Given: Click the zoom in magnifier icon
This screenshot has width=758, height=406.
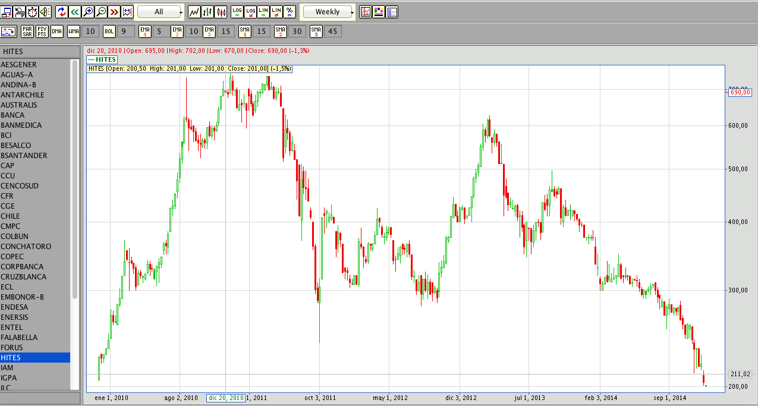Looking at the screenshot, I should pos(88,12).
